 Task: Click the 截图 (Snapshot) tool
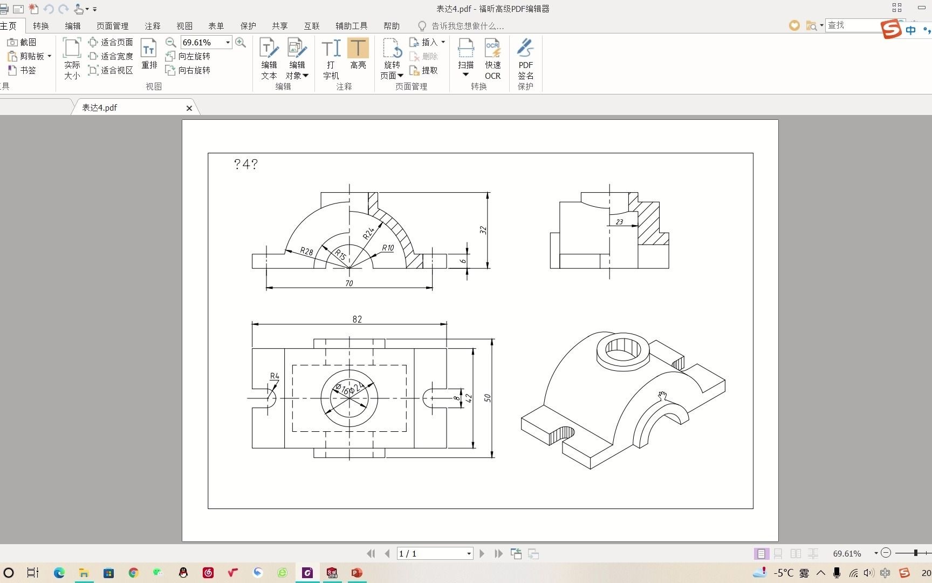[24, 42]
